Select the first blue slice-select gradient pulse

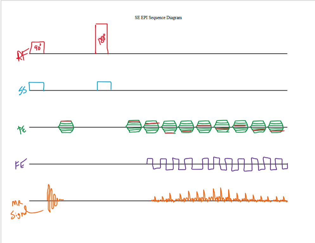click(36, 86)
